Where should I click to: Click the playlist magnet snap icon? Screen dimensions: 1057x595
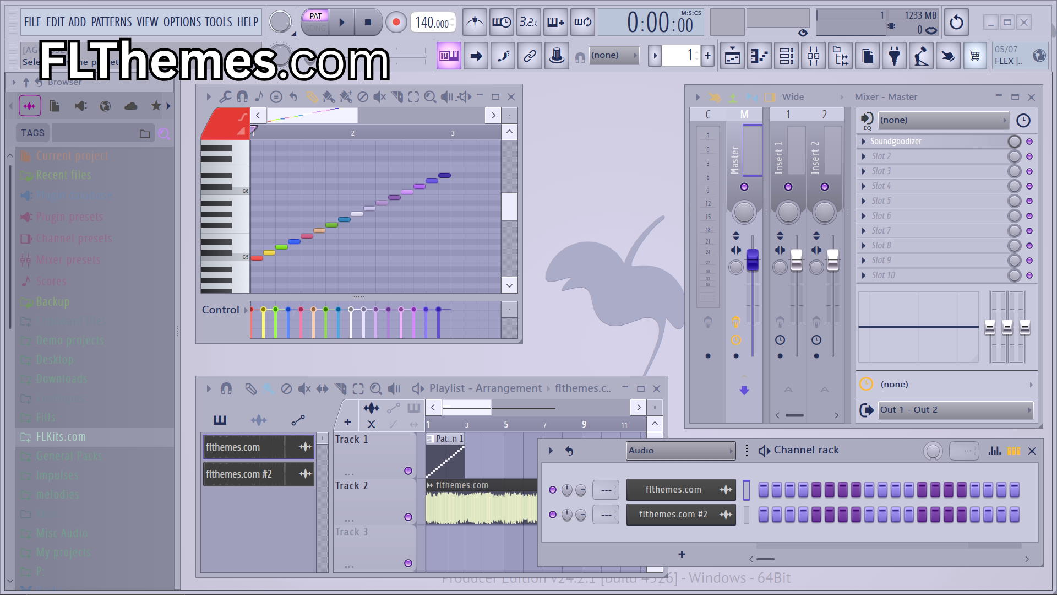[226, 389]
